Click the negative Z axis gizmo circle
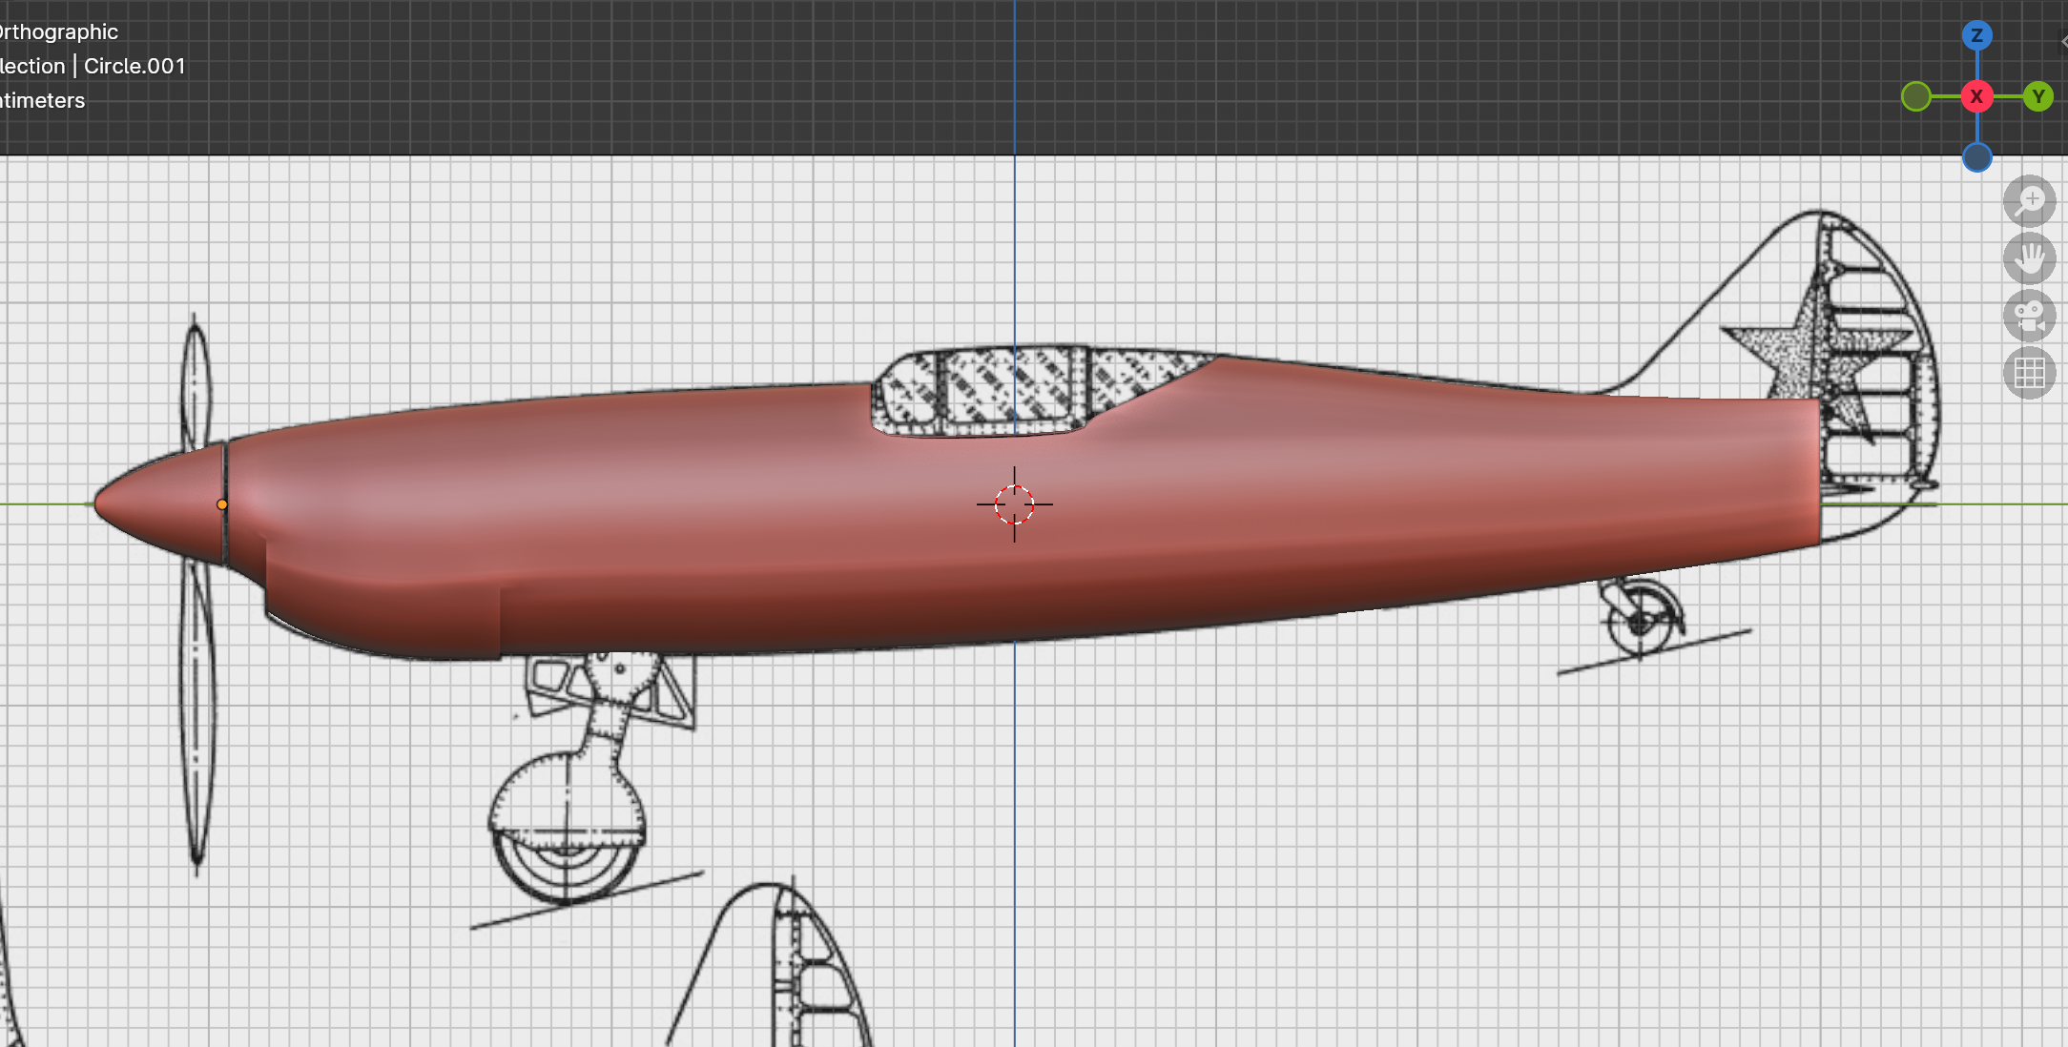Screen dimensions: 2068x1047 pos(1976,157)
